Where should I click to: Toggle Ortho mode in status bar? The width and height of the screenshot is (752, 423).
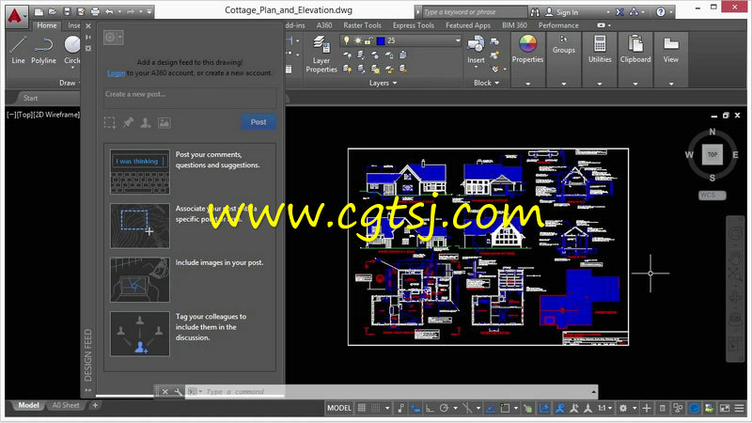pos(430,408)
